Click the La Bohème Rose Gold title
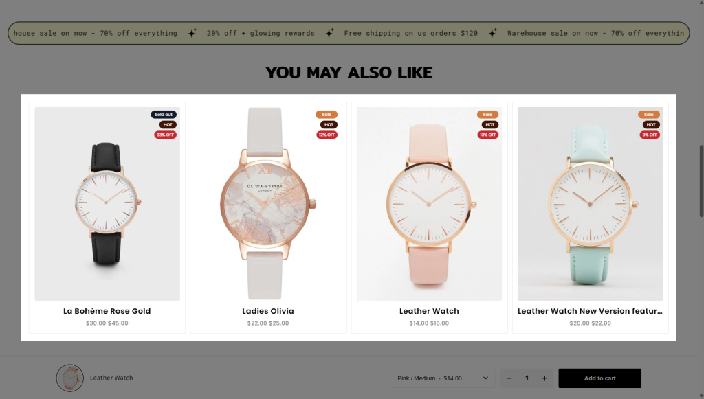 click(107, 311)
